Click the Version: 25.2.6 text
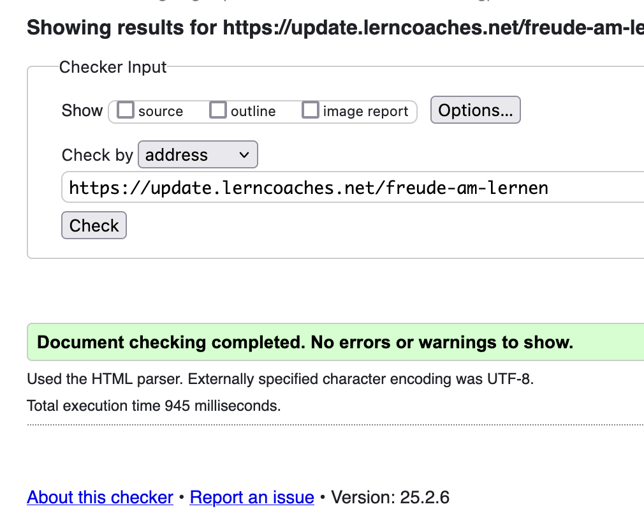The width and height of the screenshot is (644, 532). 390,498
